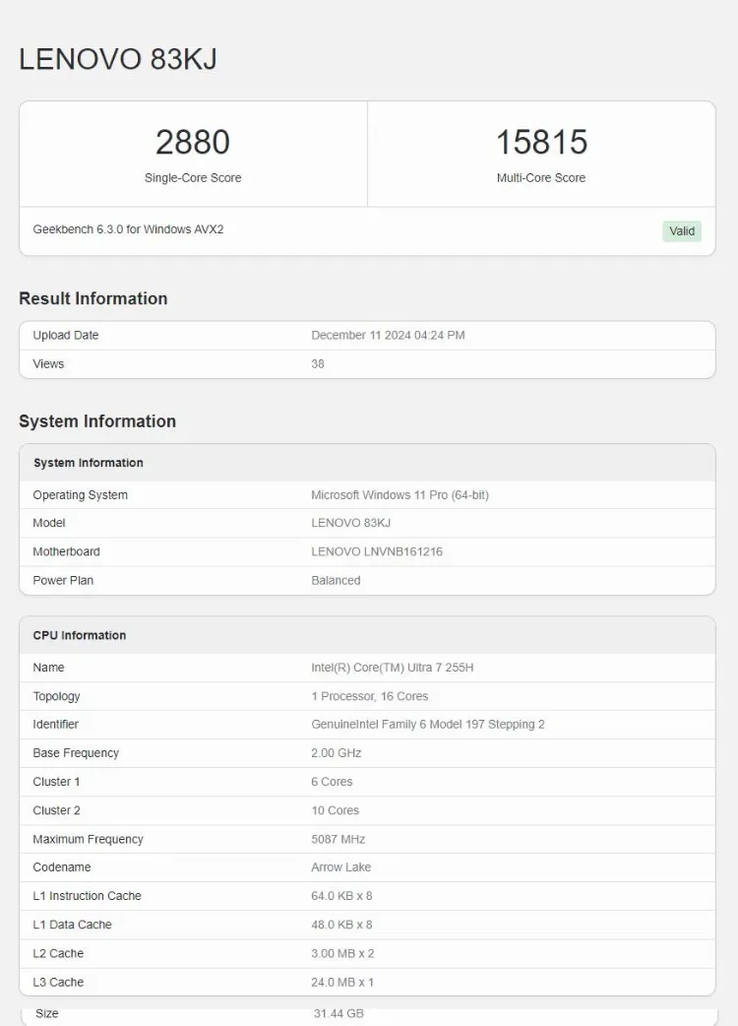Click the Codename value Arrow Lake
The height and width of the screenshot is (1026, 738).
(x=340, y=867)
